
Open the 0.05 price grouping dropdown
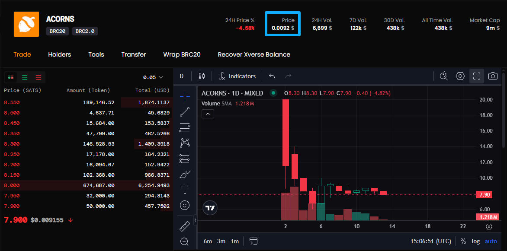(153, 77)
